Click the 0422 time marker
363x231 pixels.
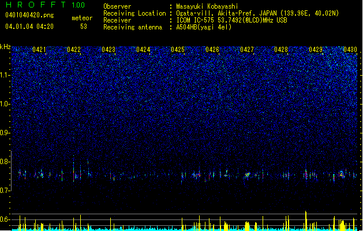(74, 50)
